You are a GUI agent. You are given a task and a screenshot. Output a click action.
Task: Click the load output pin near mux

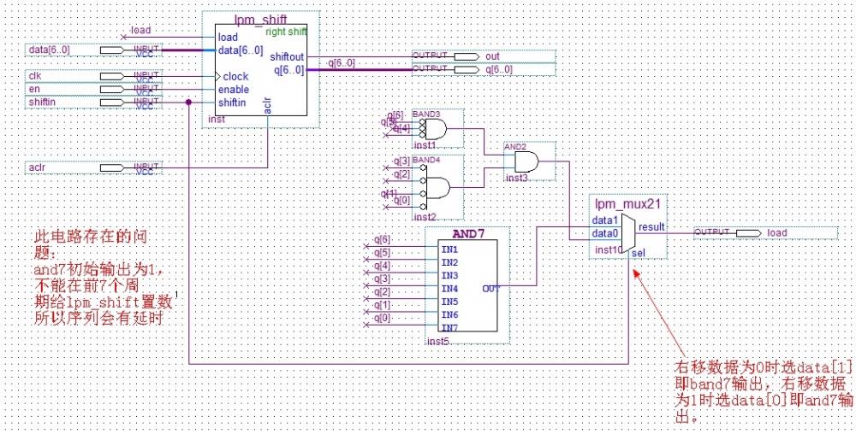coord(748,232)
